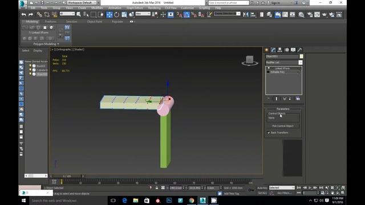
Task: Select the Select and Link tool
Action: tap(39, 15)
